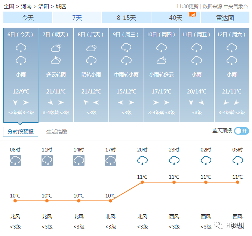Click the chart point at 17时

[x=110, y=201]
